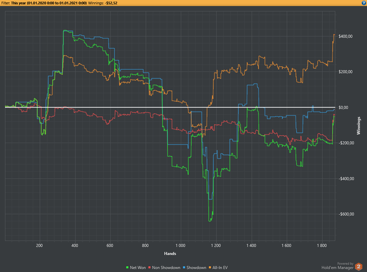Click the Winnings -$52,52 summary text
Viewport: 367px width, 272px height.
tap(103, 3)
